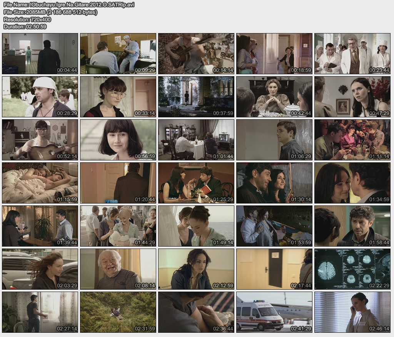Click the laughing old man frame at 02:08:14
This screenshot has height=337, width=394.
(x=118, y=269)
